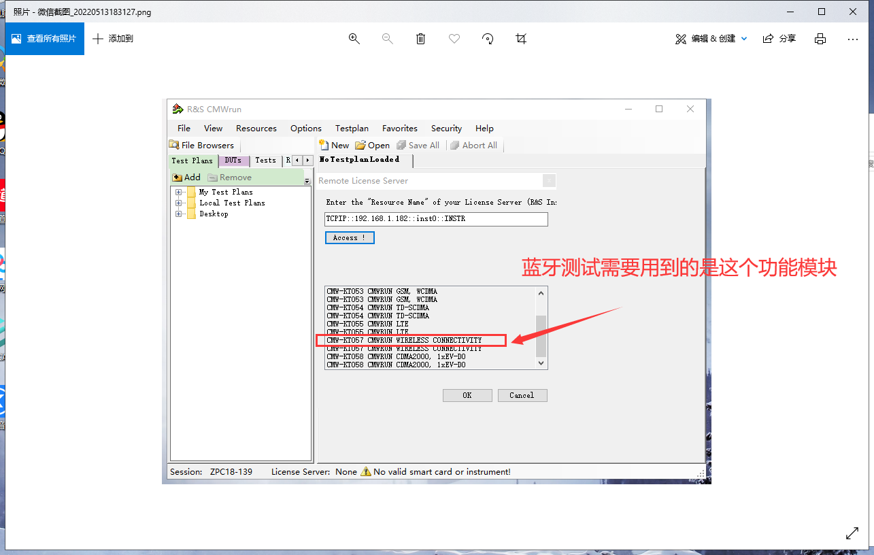Open the Testplan menu
The image size is (874, 555).
point(352,128)
